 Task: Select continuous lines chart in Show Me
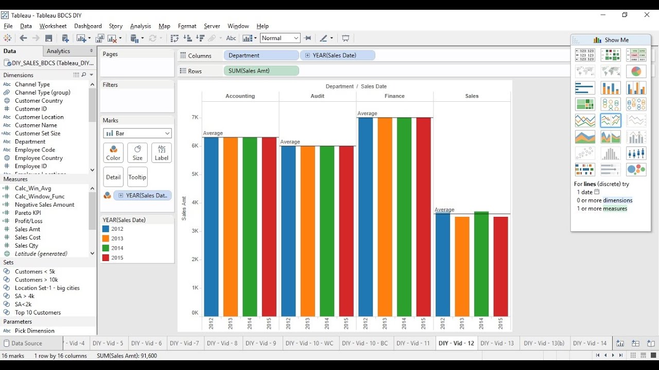tap(585, 121)
